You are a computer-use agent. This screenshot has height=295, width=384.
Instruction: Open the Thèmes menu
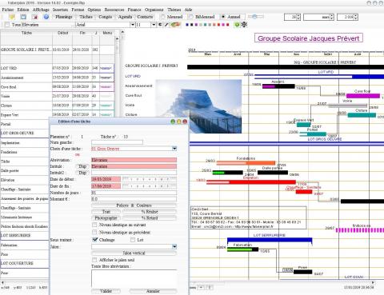tap(174, 10)
